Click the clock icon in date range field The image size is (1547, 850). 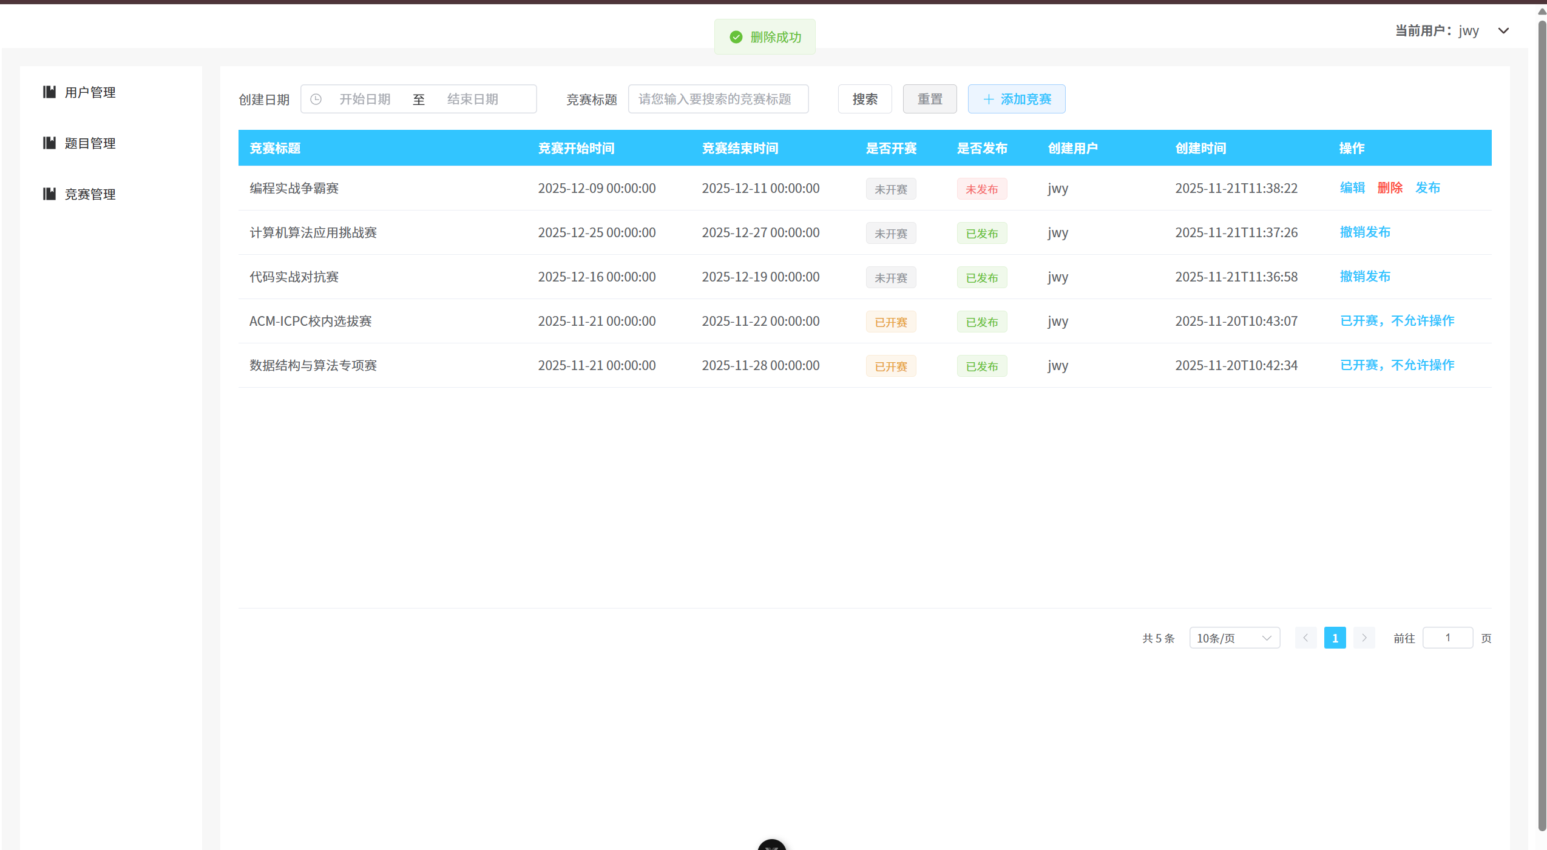point(316,99)
